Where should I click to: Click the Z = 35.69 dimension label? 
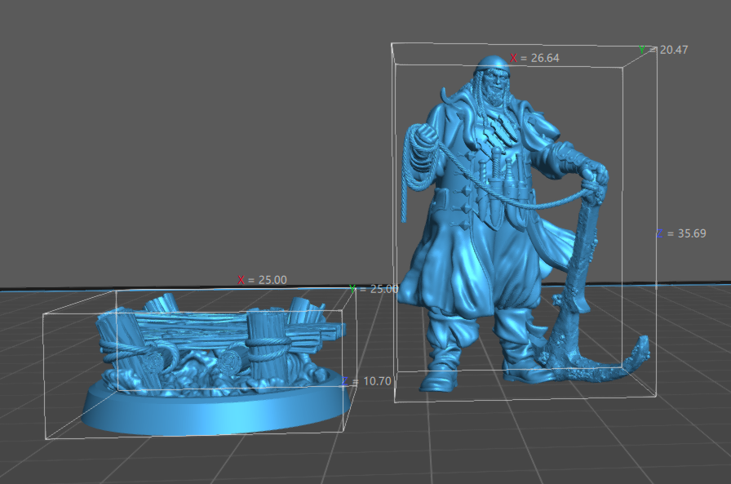[x=683, y=233]
